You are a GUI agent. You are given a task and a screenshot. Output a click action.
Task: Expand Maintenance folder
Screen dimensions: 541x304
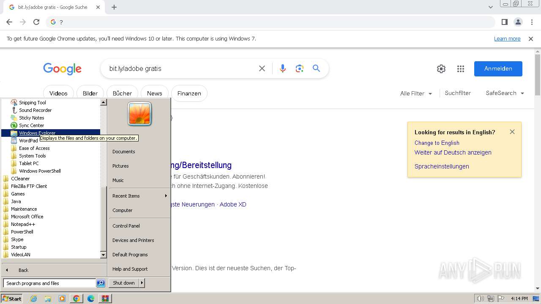pyautogui.click(x=24, y=209)
